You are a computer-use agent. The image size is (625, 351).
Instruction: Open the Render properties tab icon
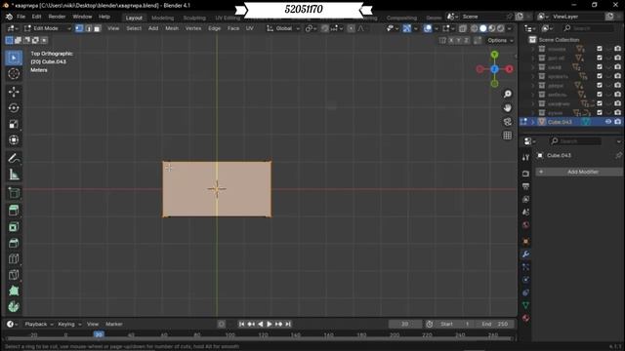click(x=525, y=174)
